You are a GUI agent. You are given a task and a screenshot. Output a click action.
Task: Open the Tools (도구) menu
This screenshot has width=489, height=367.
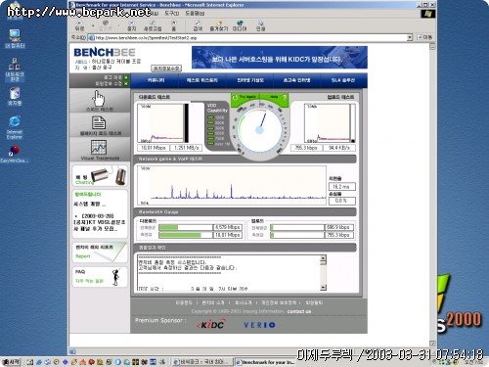pyautogui.click(x=172, y=13)
